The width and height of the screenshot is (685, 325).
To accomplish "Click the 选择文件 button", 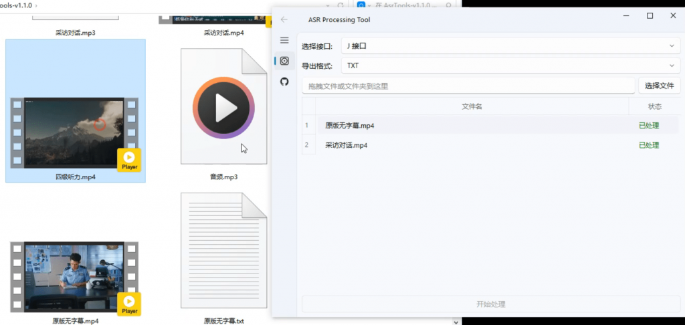I will [659, 86].
